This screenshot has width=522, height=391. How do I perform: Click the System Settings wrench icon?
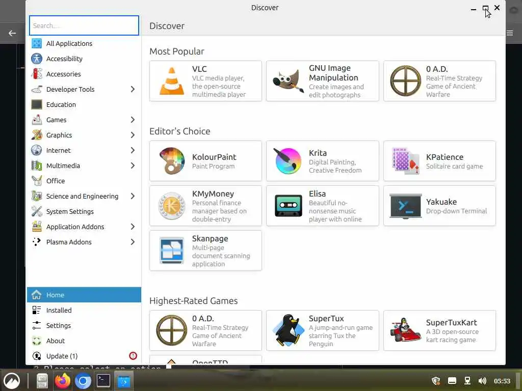(37, 211)
